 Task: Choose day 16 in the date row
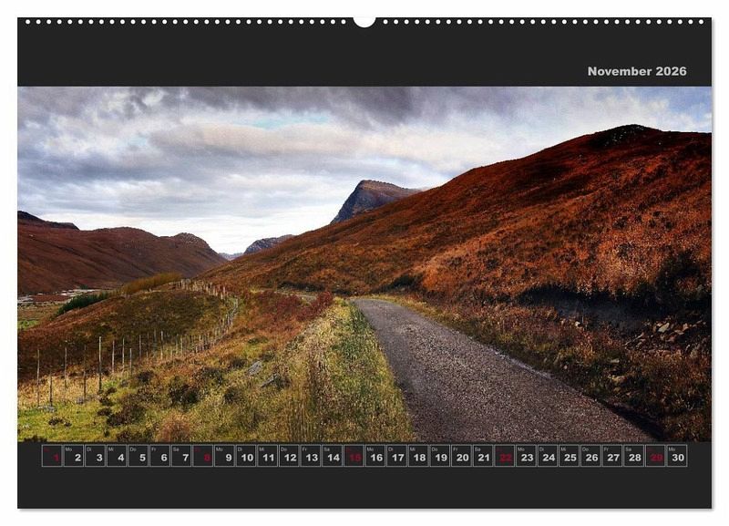[x=375, y=456]
